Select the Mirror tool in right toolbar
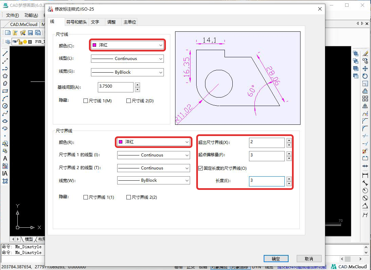 click(x=365, y=106)
